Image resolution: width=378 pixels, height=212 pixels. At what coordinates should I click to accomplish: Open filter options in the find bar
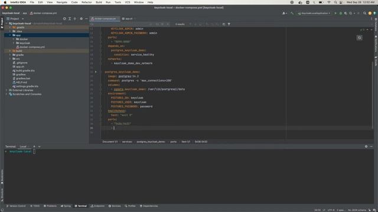[229, 24]
